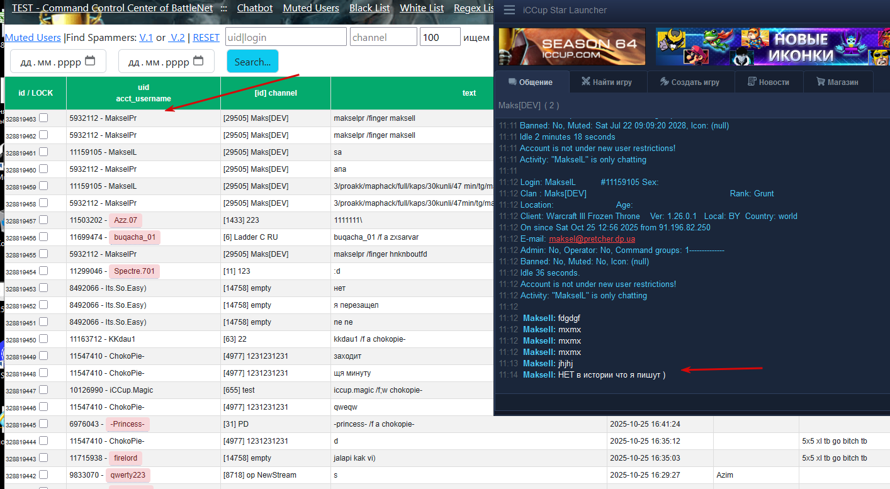This screenshot has width=890, height=489.
Task: Open the Найти игру tab
Action: [x=607, y=82]
